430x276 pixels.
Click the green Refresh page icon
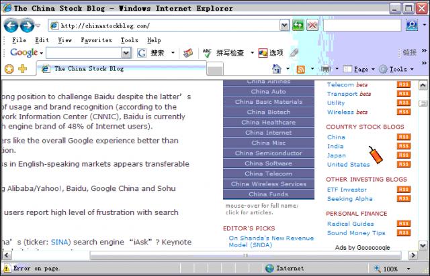click(x=298, y=25)
